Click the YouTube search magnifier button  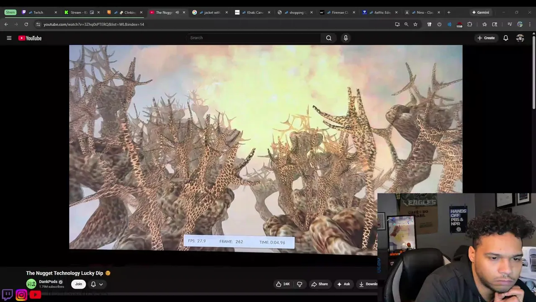click(x=329, y=38)
